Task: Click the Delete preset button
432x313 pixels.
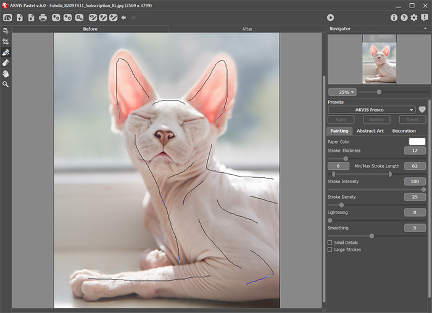Action: (x=376, y=120)
